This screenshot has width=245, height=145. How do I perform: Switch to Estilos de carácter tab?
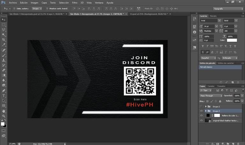(226, 63)
